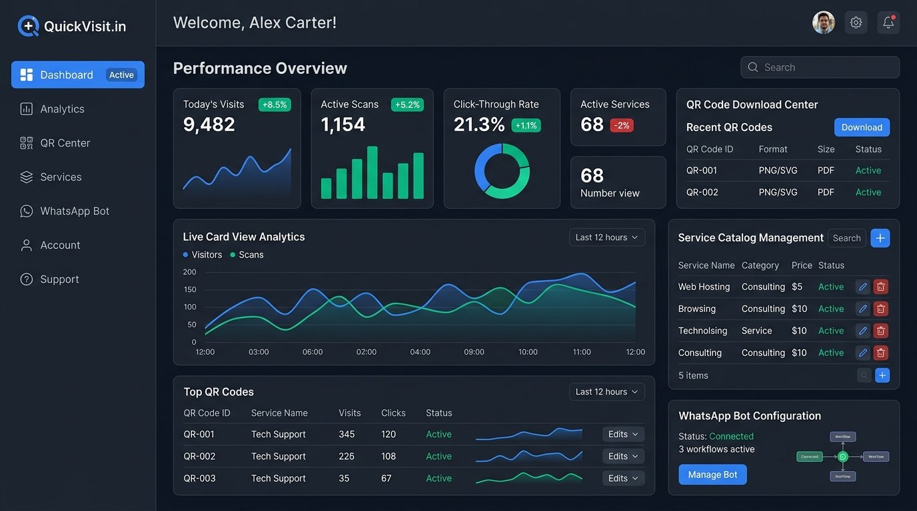Click the +8.5% badge on Today's Visits

click(275, 104)
